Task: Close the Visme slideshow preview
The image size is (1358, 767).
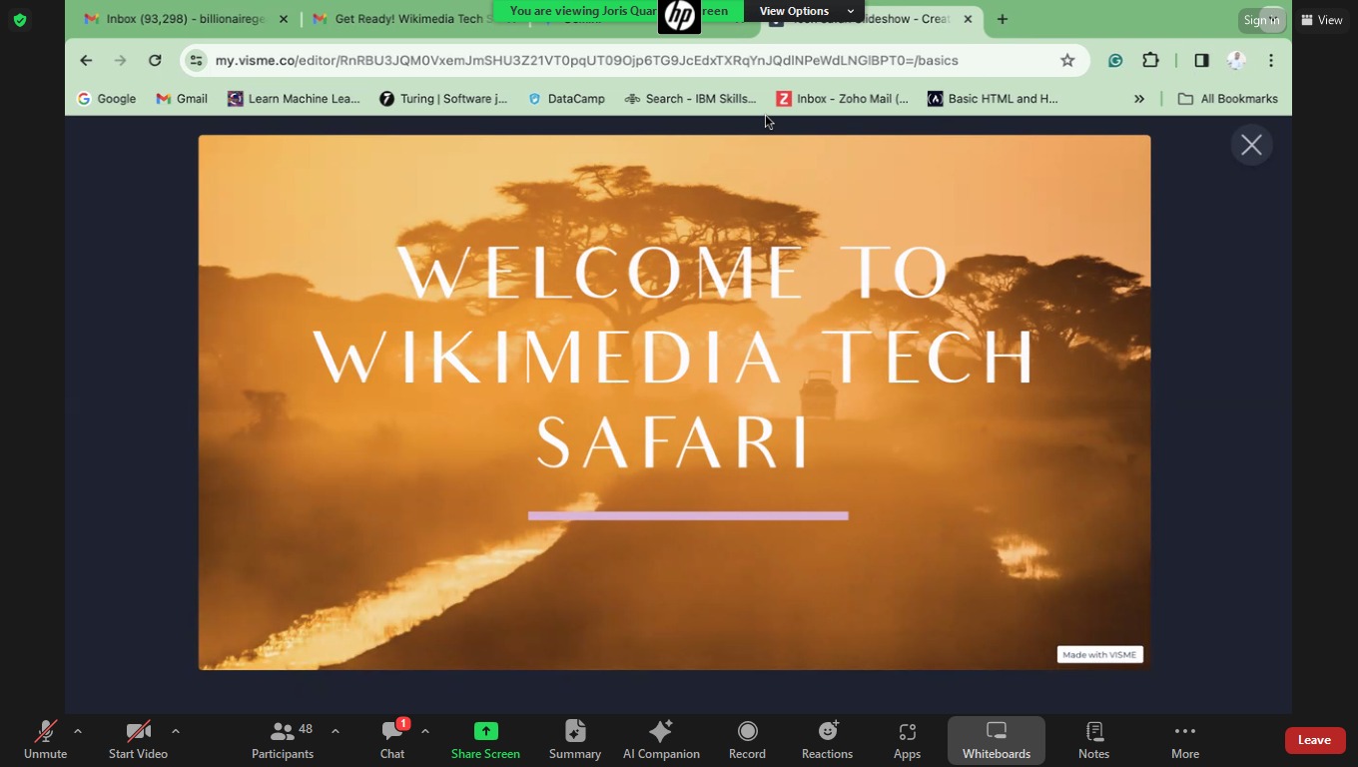Action: 1251,145
